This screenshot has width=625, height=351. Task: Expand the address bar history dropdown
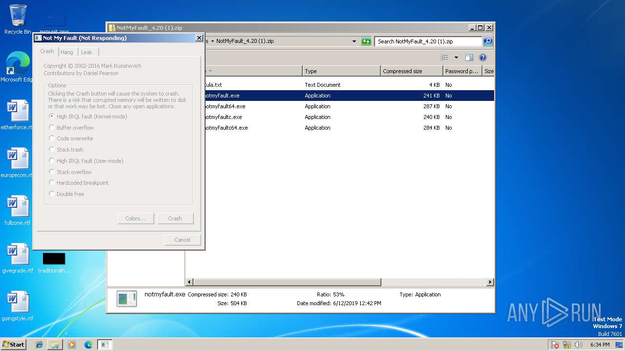(x=354, y=41)
